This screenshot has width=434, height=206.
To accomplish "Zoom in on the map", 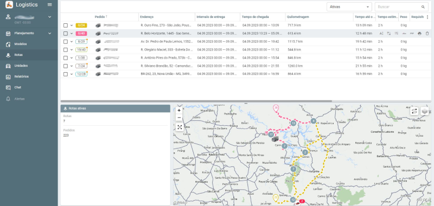I will pyautogui.click(x=179, y=111).
